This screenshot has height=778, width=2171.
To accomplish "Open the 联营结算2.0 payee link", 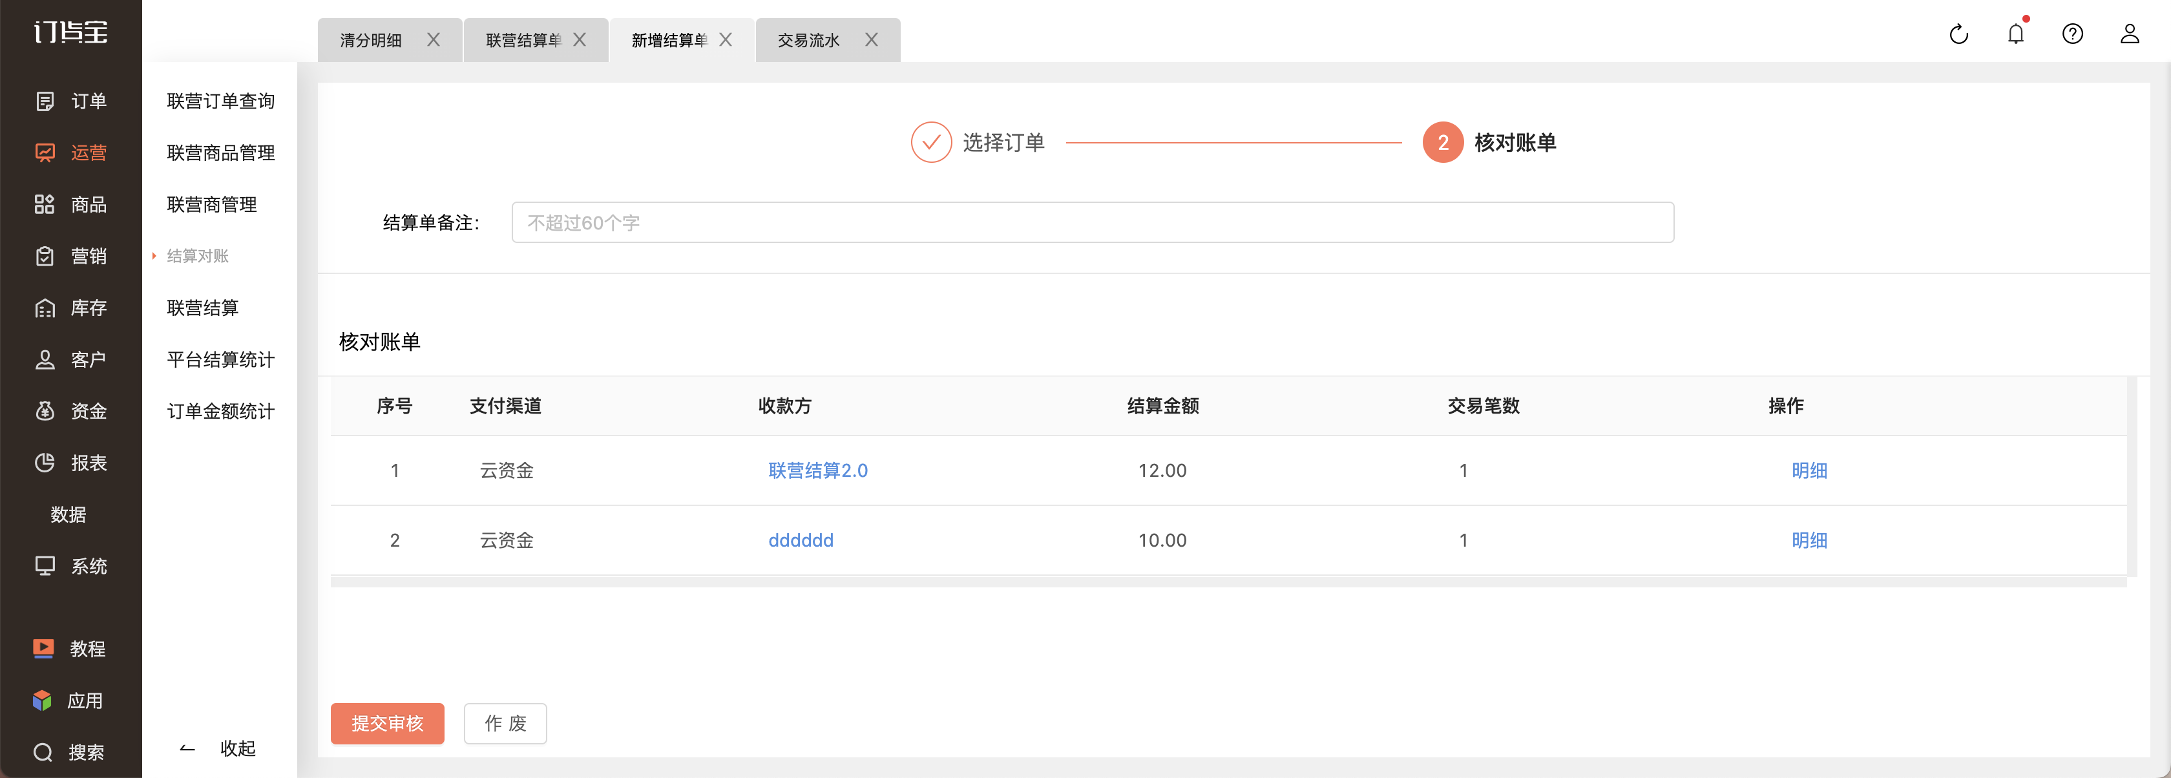I will click(817, 470).
